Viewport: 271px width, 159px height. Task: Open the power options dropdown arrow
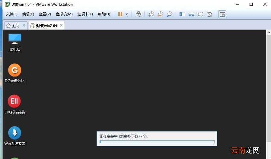pyautogui.click(x=126, y=14)
